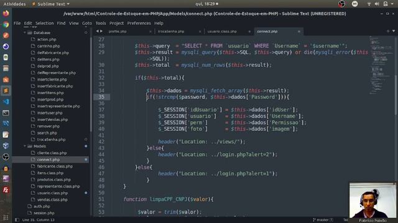Collapse the Database folder
The width and height of the screenshot is (398, 223).
25,33
